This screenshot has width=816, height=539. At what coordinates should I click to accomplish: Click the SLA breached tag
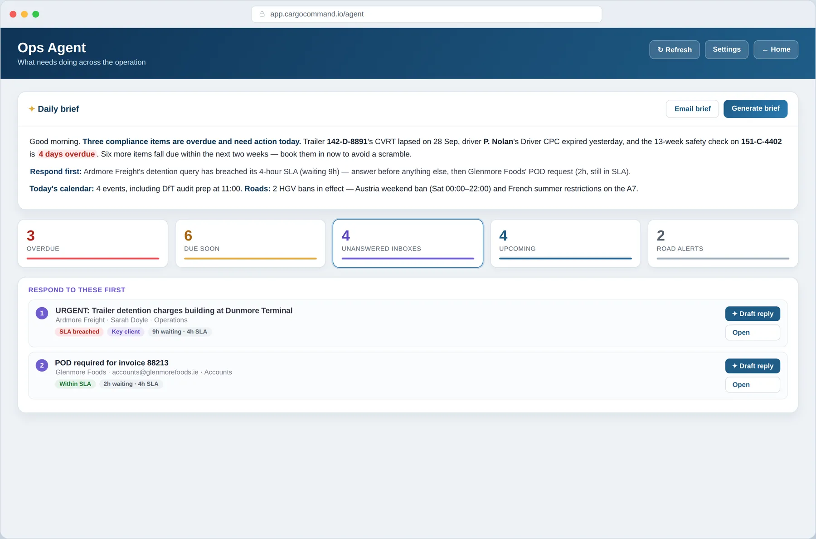[x=79, y=332]
